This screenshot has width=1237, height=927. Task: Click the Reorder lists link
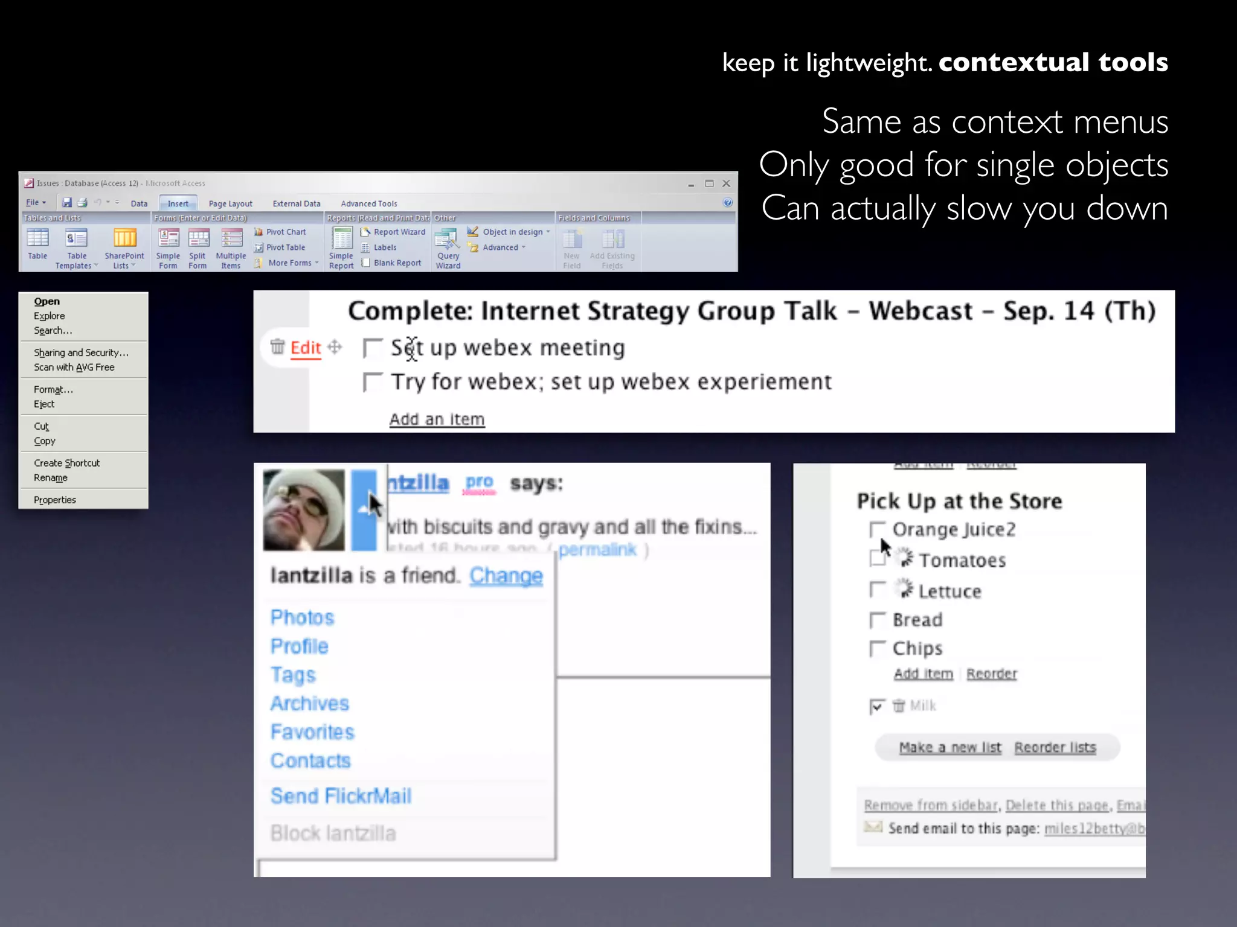click(1055, 747)
